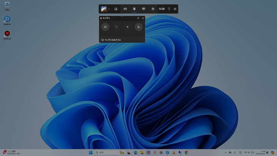Viewport: 277px width, 156px height.
Task: Open Copilot icon at taskbar end
Action: 272,153
